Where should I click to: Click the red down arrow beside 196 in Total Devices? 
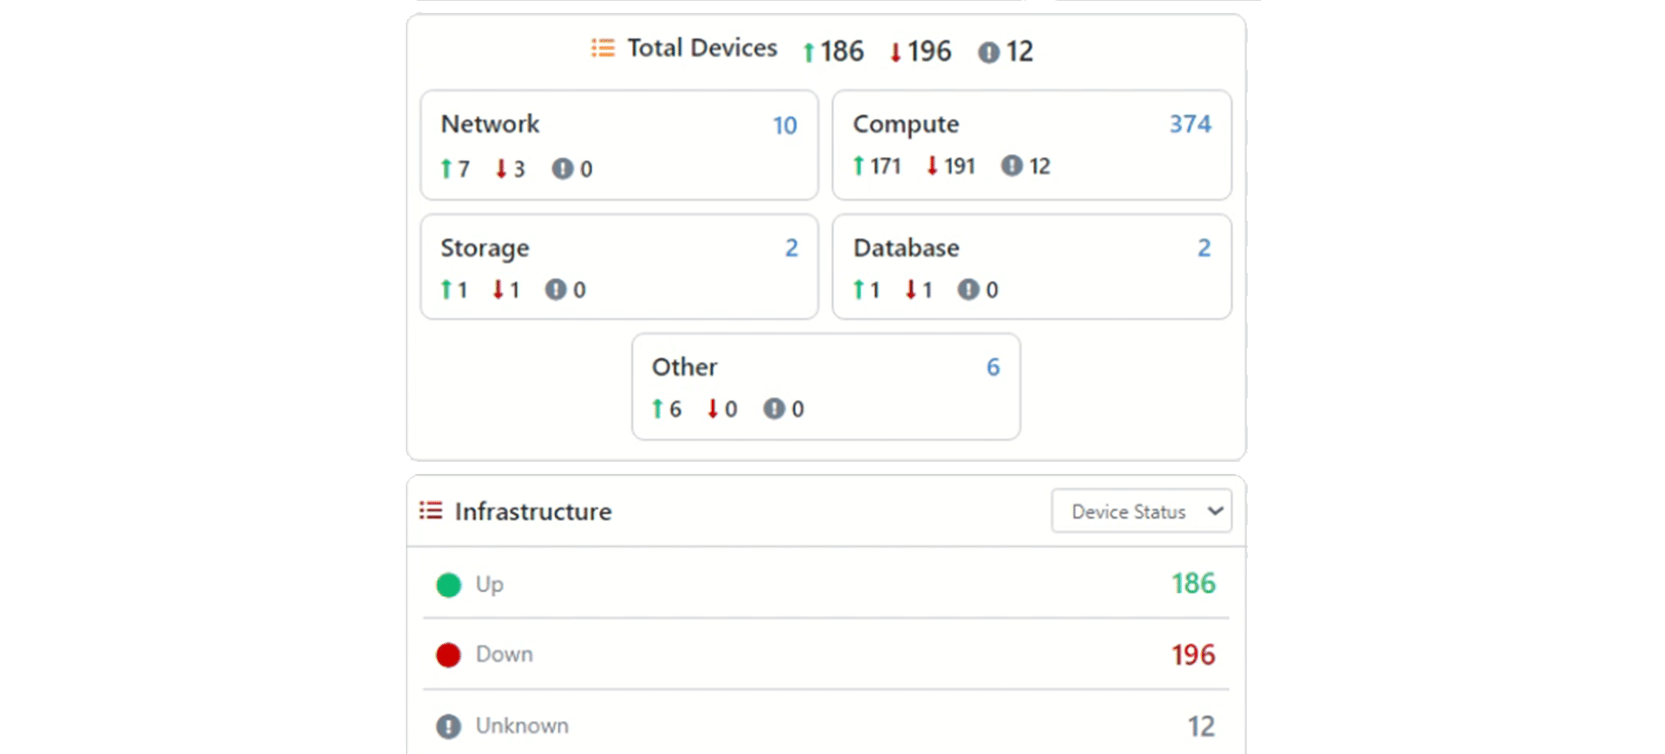point(896,52)
